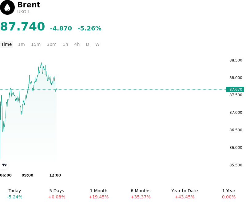Switch chart to Weekly (W) interval
The width and height of the screenshot is (246, 203).
point(97,44)
